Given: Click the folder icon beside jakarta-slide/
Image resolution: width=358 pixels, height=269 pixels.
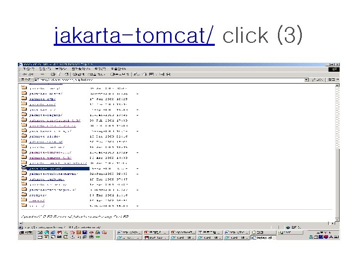Looking at the screenshot, I should 24,135.
